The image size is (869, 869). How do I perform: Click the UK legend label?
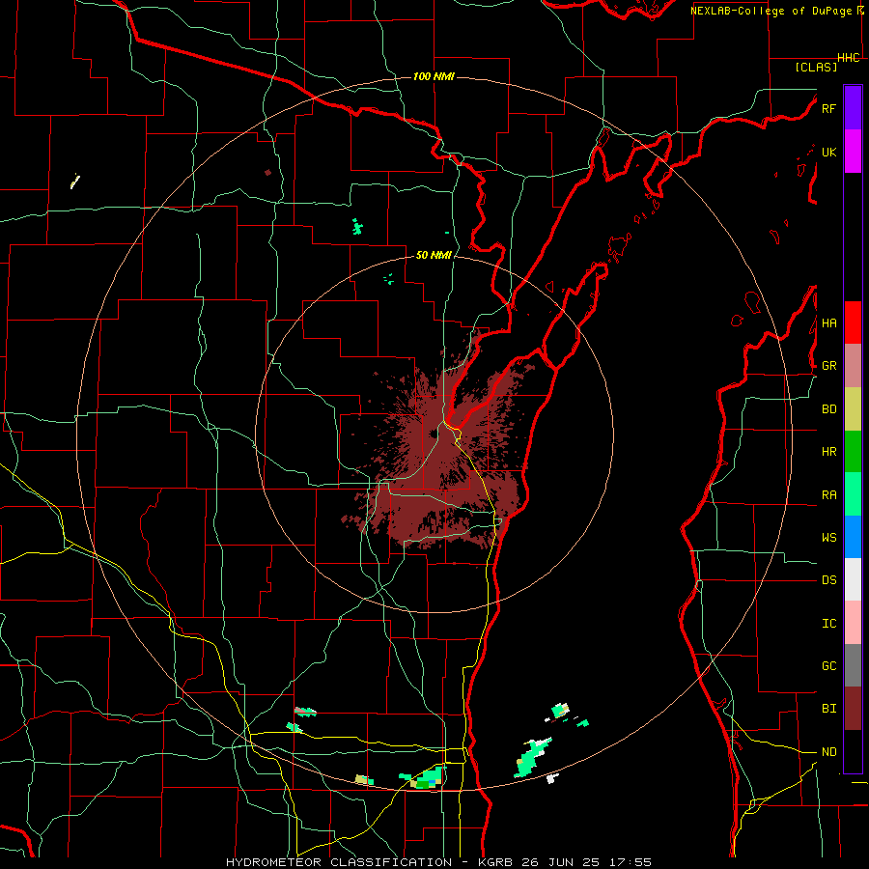click(x=828, y=152)
